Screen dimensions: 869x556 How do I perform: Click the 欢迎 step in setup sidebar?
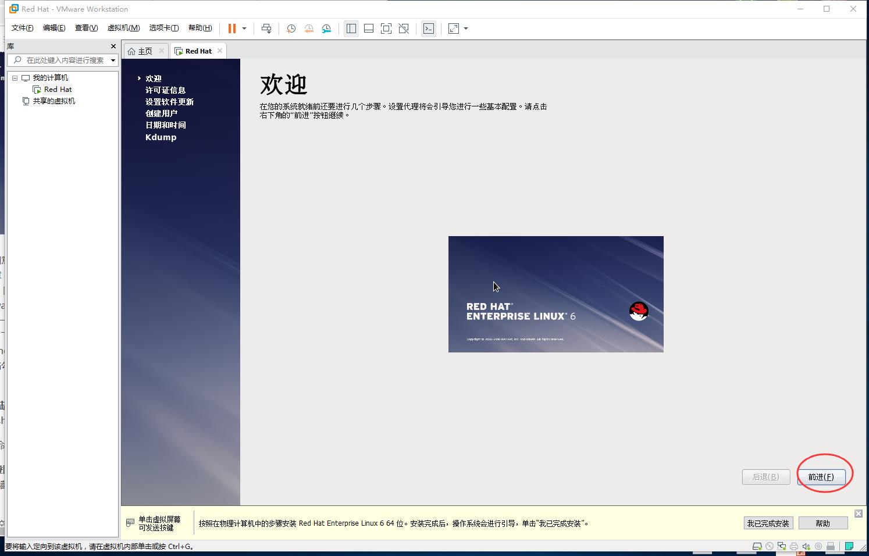154,79
